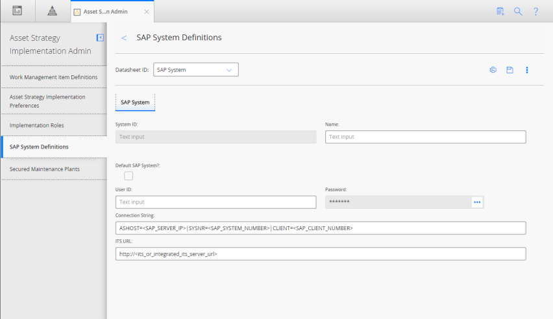The height and width of the screenshot is (319, 553).
Task: Open Secured Maintenance Plants section
Action: click(54, 169)
